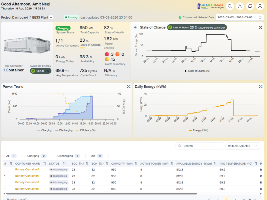The width and height of the screenshot is (267, 200).
Task: Open the page size 10 dropdown
Action: pyautogui.click(x=252, y=199)
